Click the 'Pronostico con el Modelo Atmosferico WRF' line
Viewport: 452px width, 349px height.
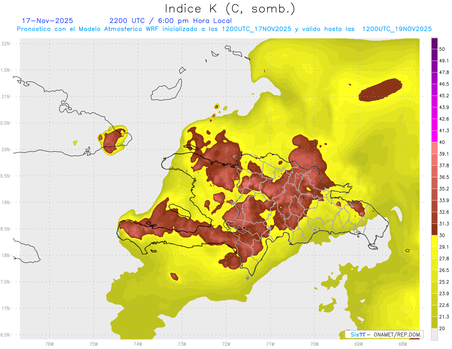(x=224, y=29)
